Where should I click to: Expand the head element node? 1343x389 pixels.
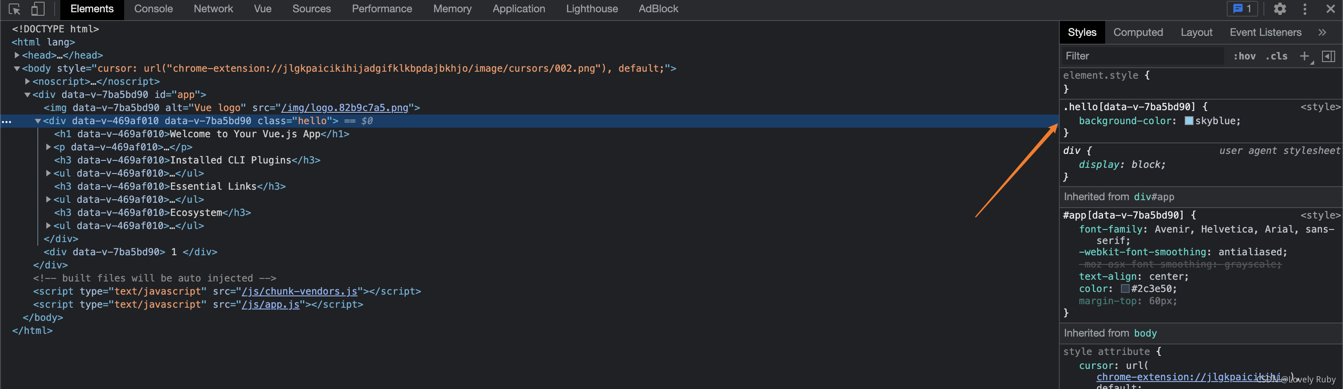tap(17, 55)
